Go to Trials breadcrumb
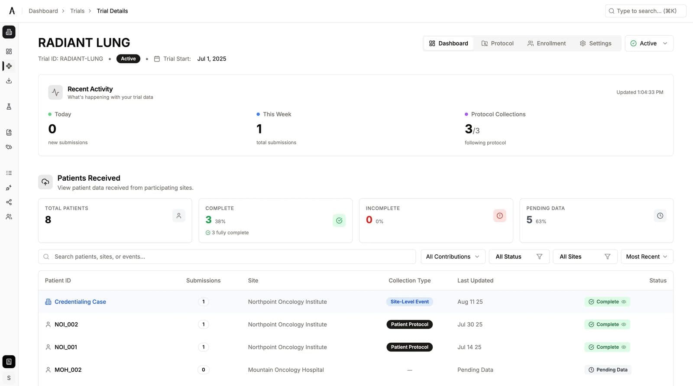The width and height of the screenshot is (693, 386). [x=78, y=11]
